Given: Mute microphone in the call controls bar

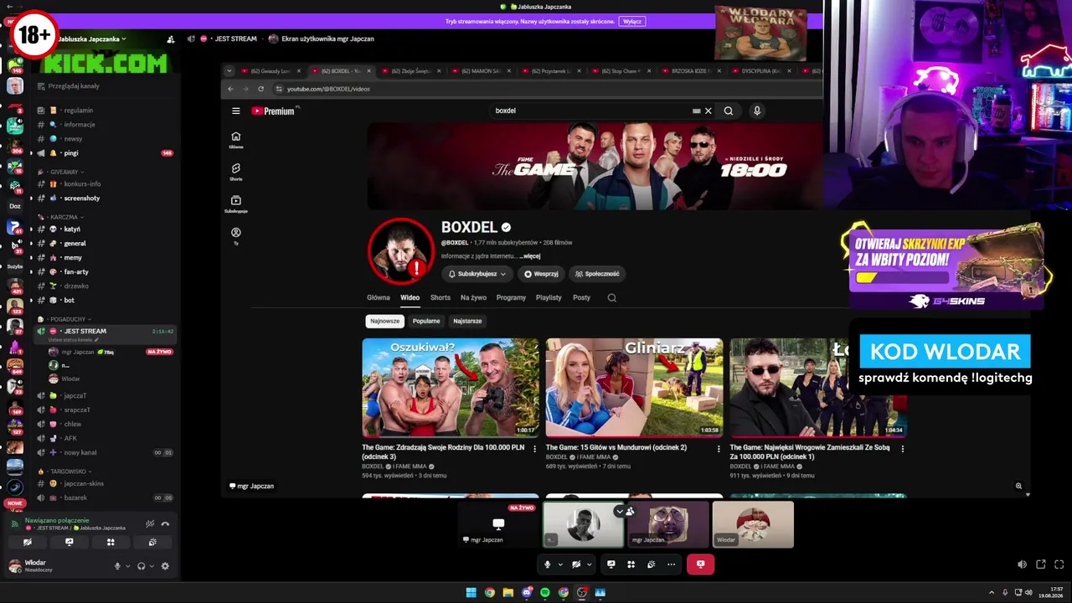Looking at the screenshot, I should click(x=548, y=564).
